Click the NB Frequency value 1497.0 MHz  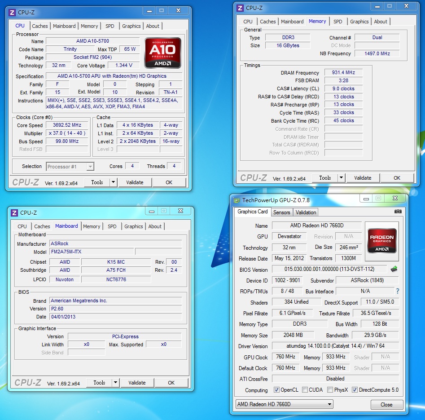[377, 53]
